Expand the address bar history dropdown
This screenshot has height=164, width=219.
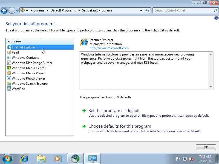tap(141, 10)
